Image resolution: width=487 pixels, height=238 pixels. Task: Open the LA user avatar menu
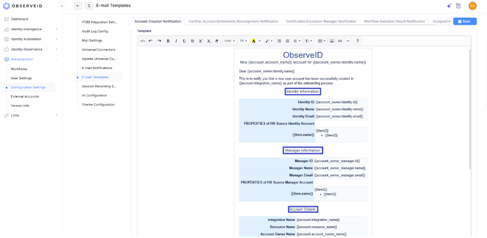pyautogui.click(x=472, y=6)
